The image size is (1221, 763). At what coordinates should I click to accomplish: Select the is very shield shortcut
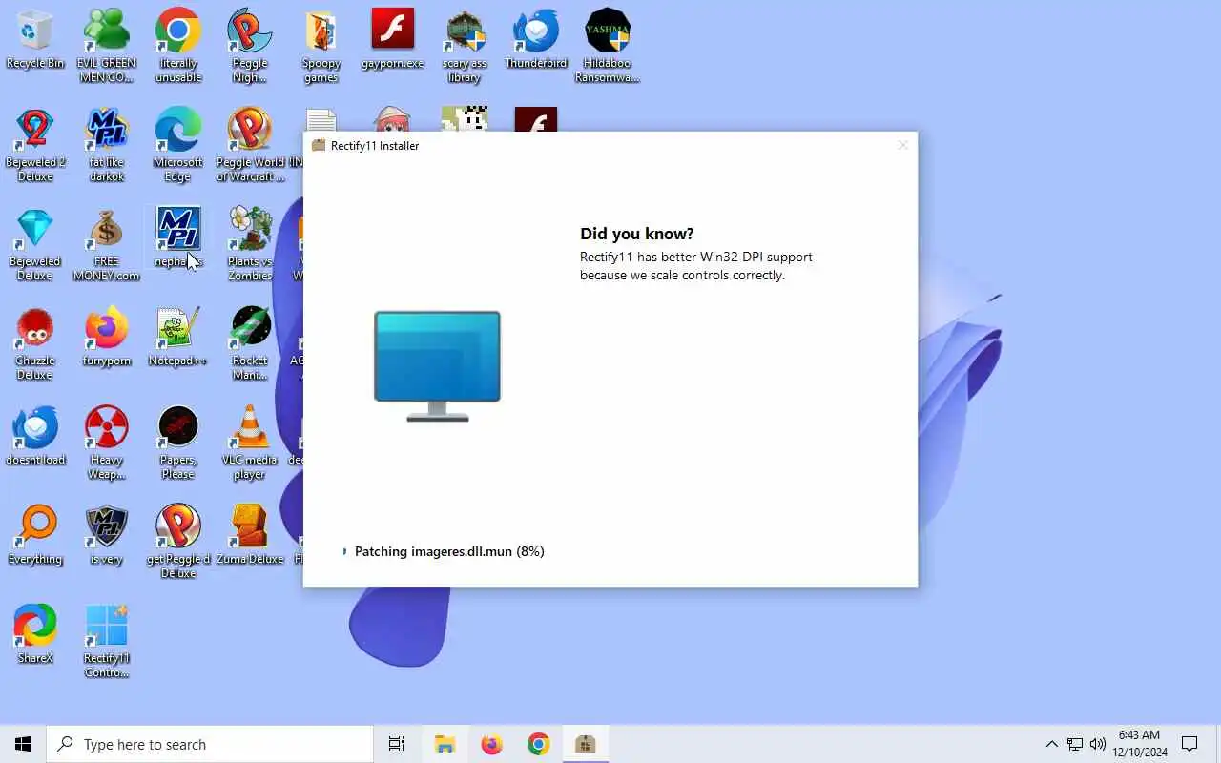tap(107, 535)
